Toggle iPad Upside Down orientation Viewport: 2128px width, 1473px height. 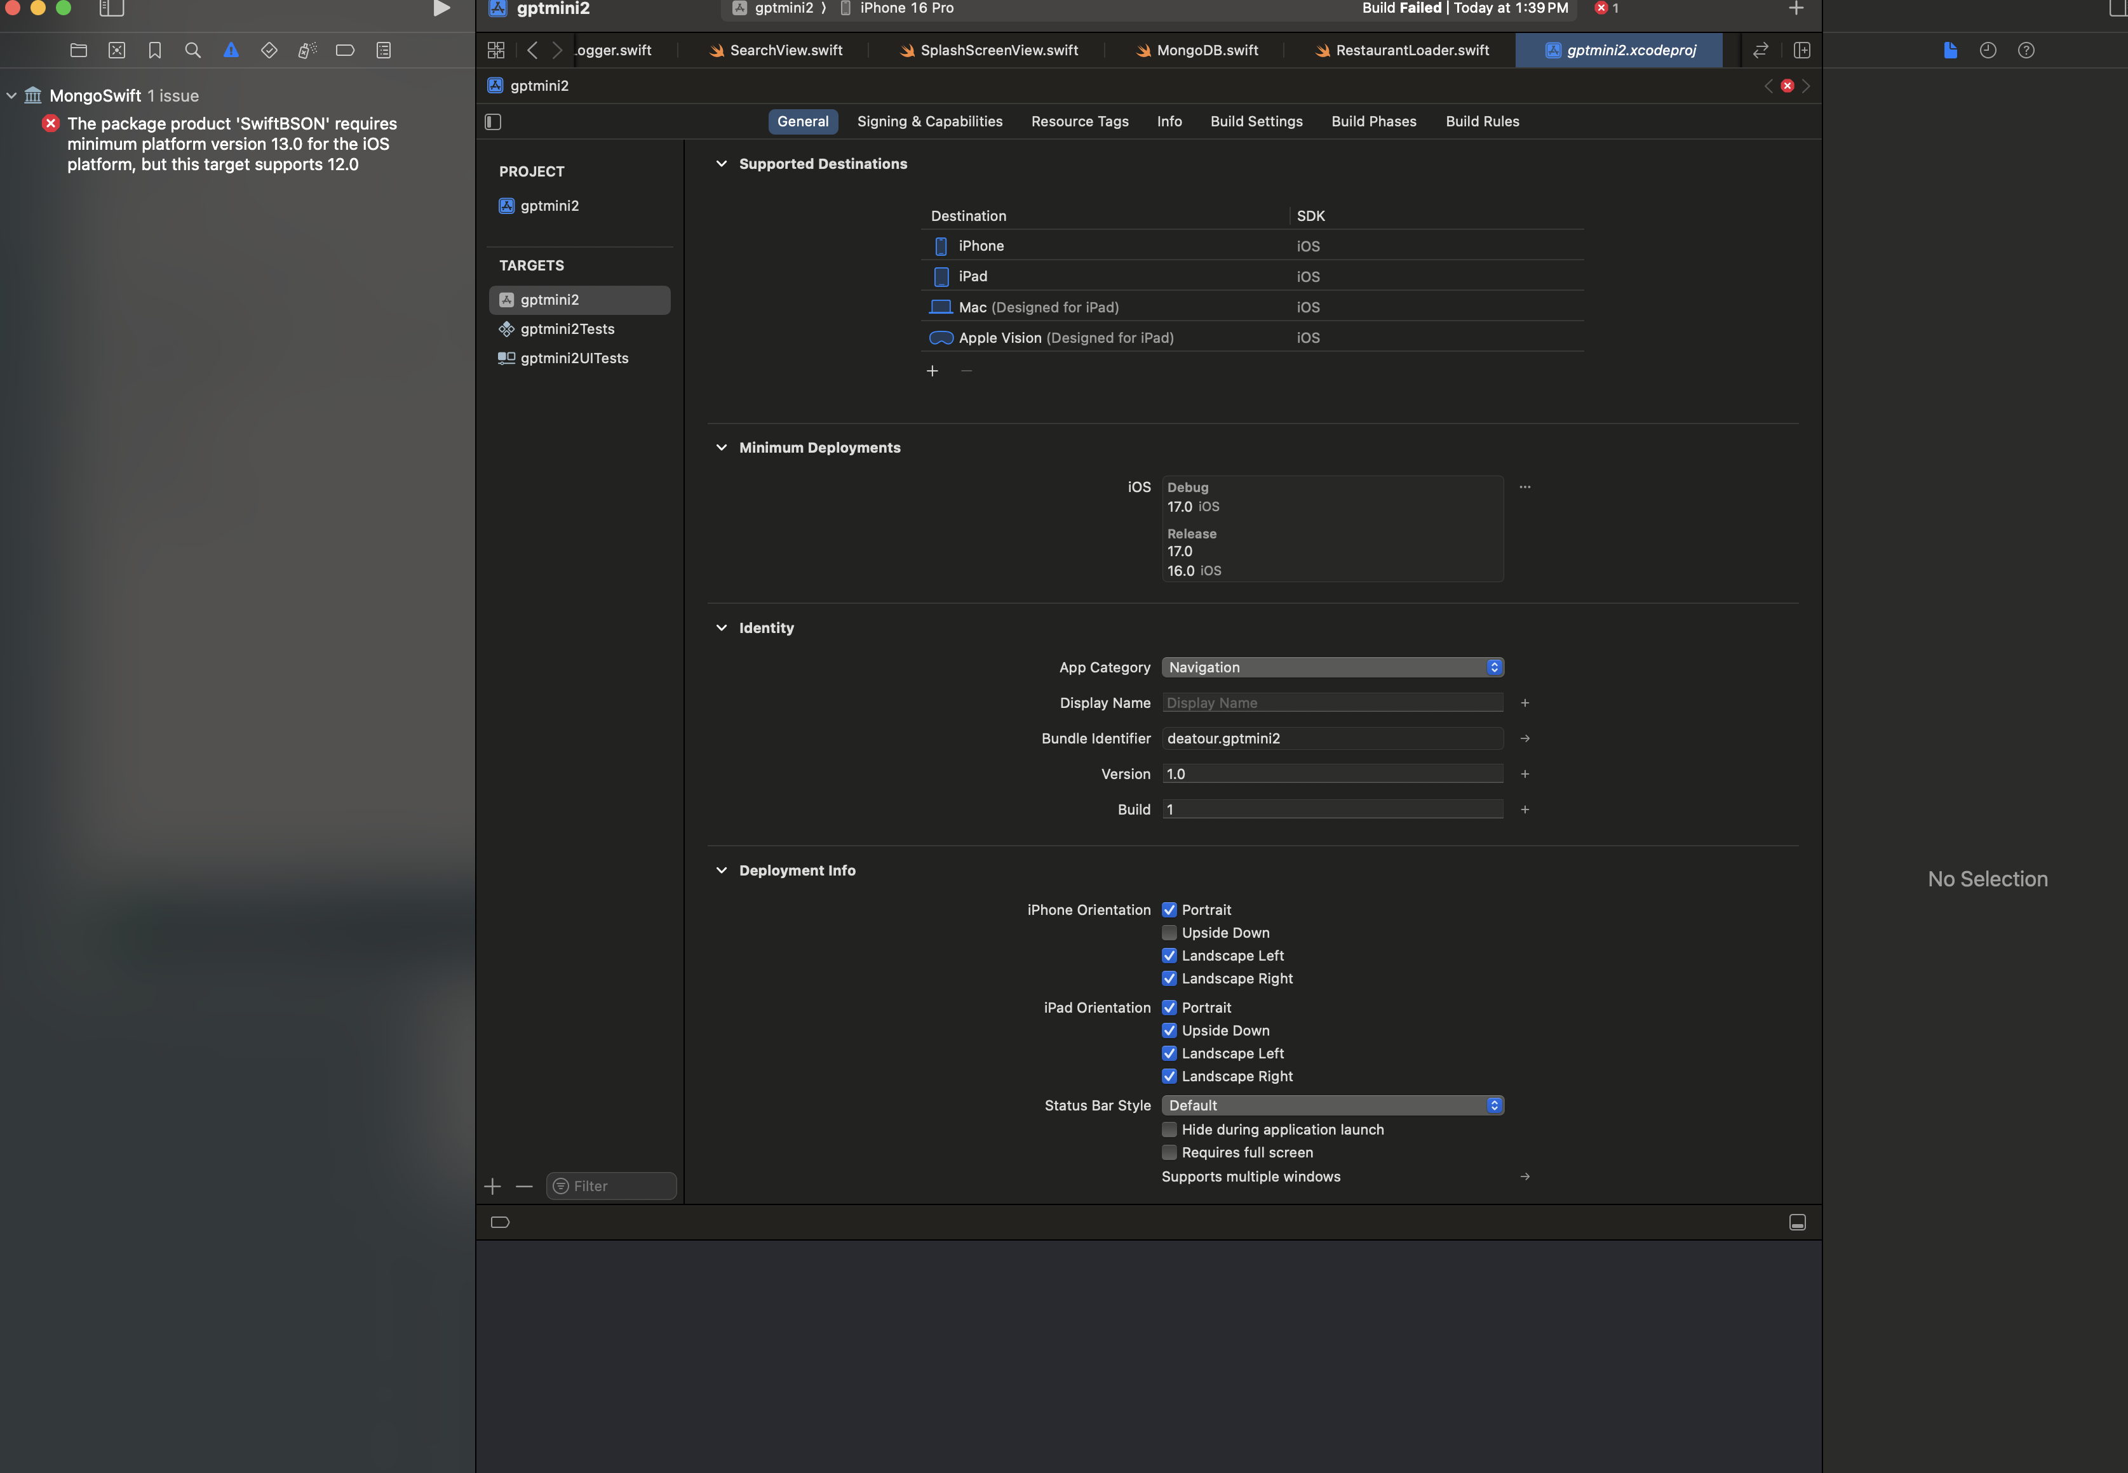(1169, 1030)
